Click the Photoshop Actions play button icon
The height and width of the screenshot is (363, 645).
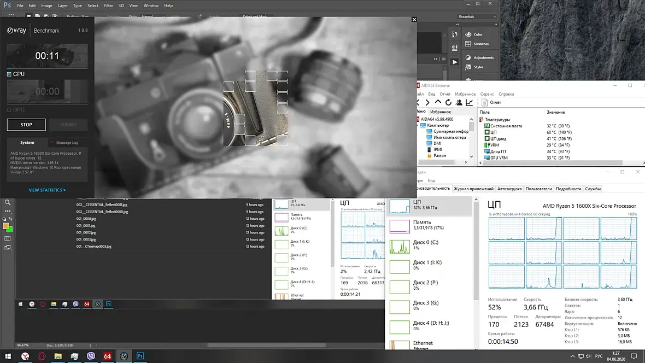(455, 62)
